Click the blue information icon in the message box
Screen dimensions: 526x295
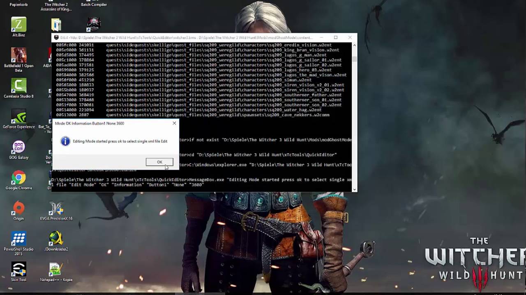65,141
